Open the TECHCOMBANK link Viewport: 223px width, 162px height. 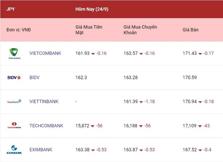[46, 126]
